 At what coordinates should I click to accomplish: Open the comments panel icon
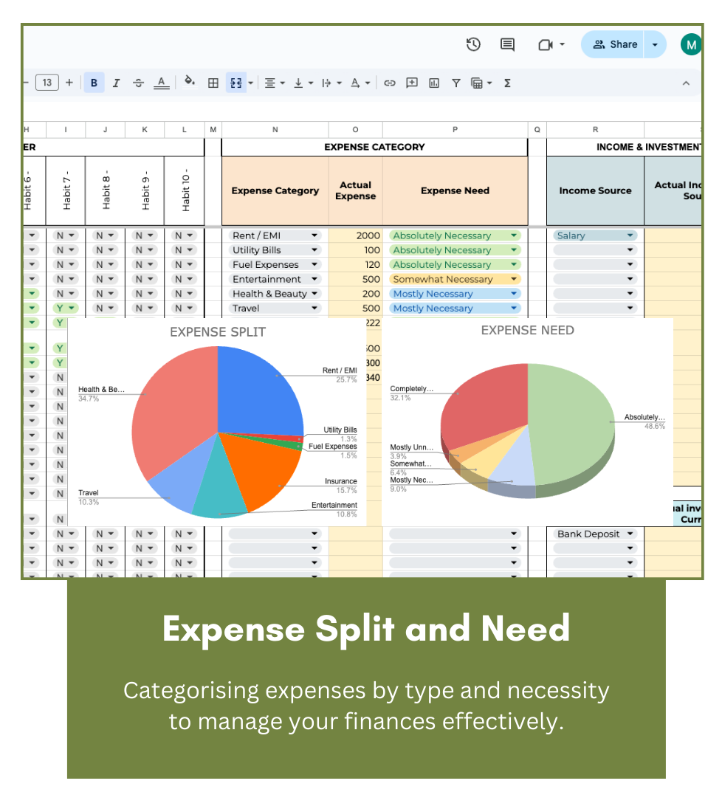pos(507,44)
